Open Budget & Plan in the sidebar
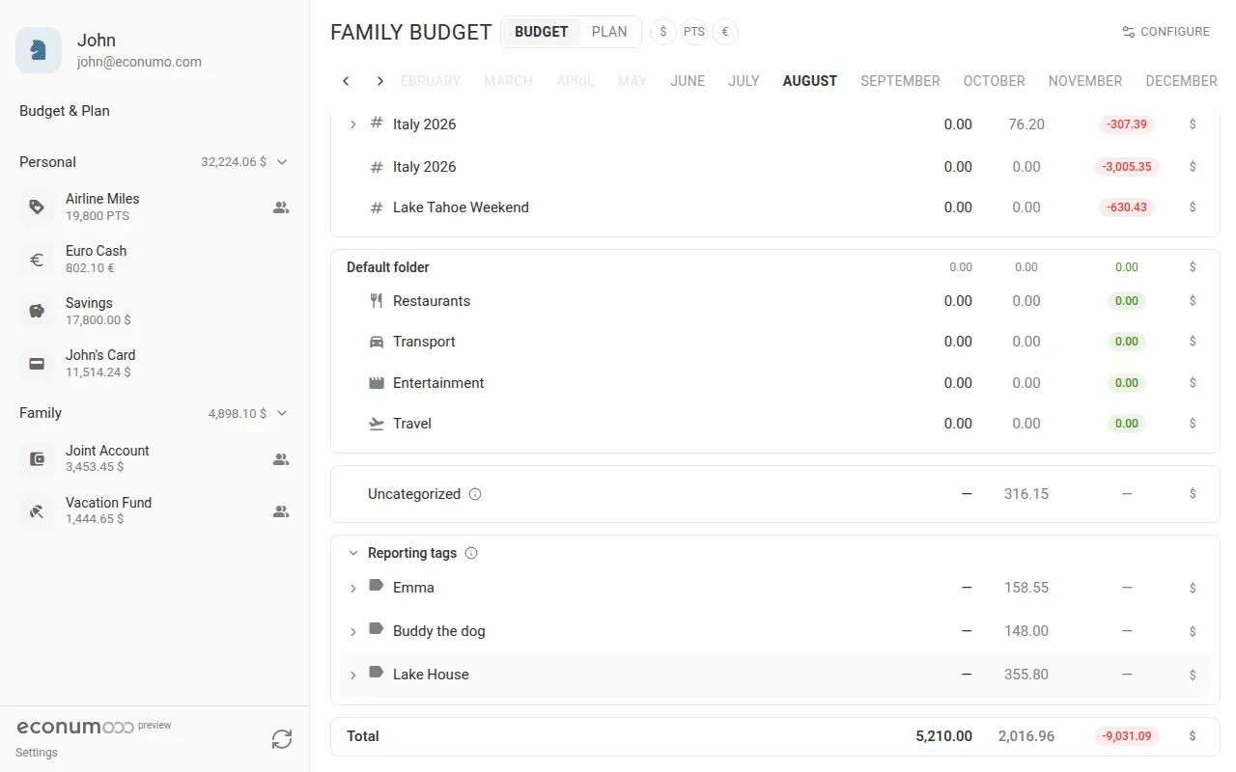 point(65,111)
